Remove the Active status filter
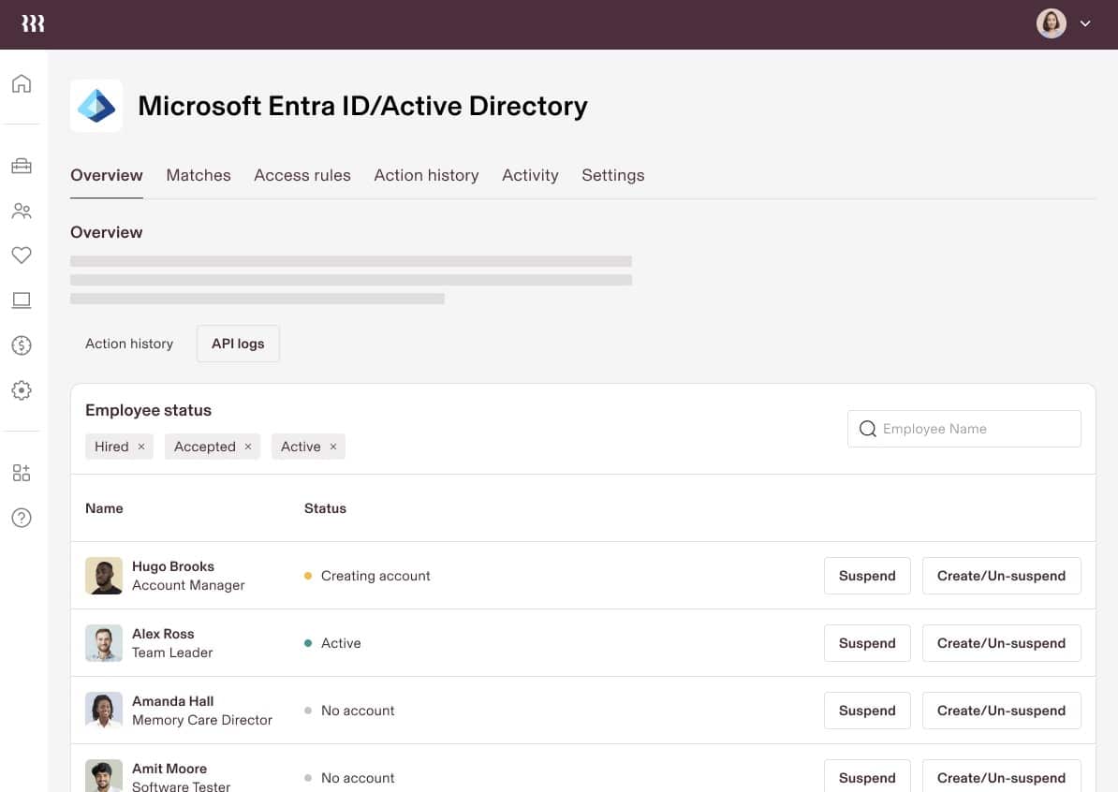Image resolution: width=1118 pixels, height=792 pixels. 333,447
